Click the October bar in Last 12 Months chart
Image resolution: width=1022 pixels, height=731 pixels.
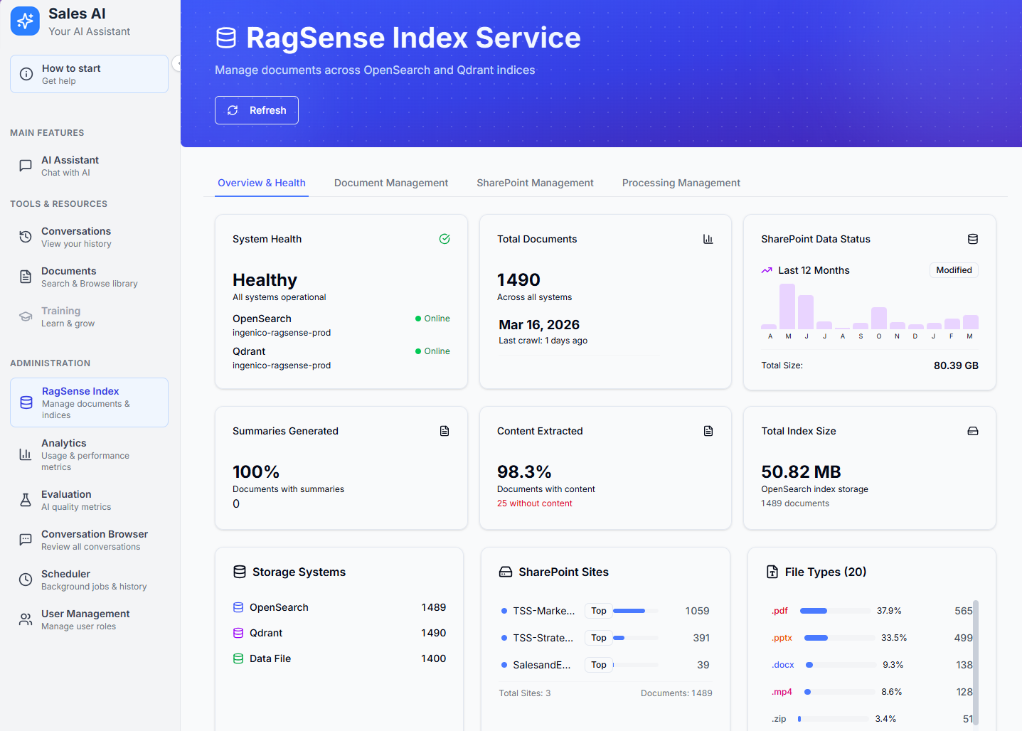(879, 318)
